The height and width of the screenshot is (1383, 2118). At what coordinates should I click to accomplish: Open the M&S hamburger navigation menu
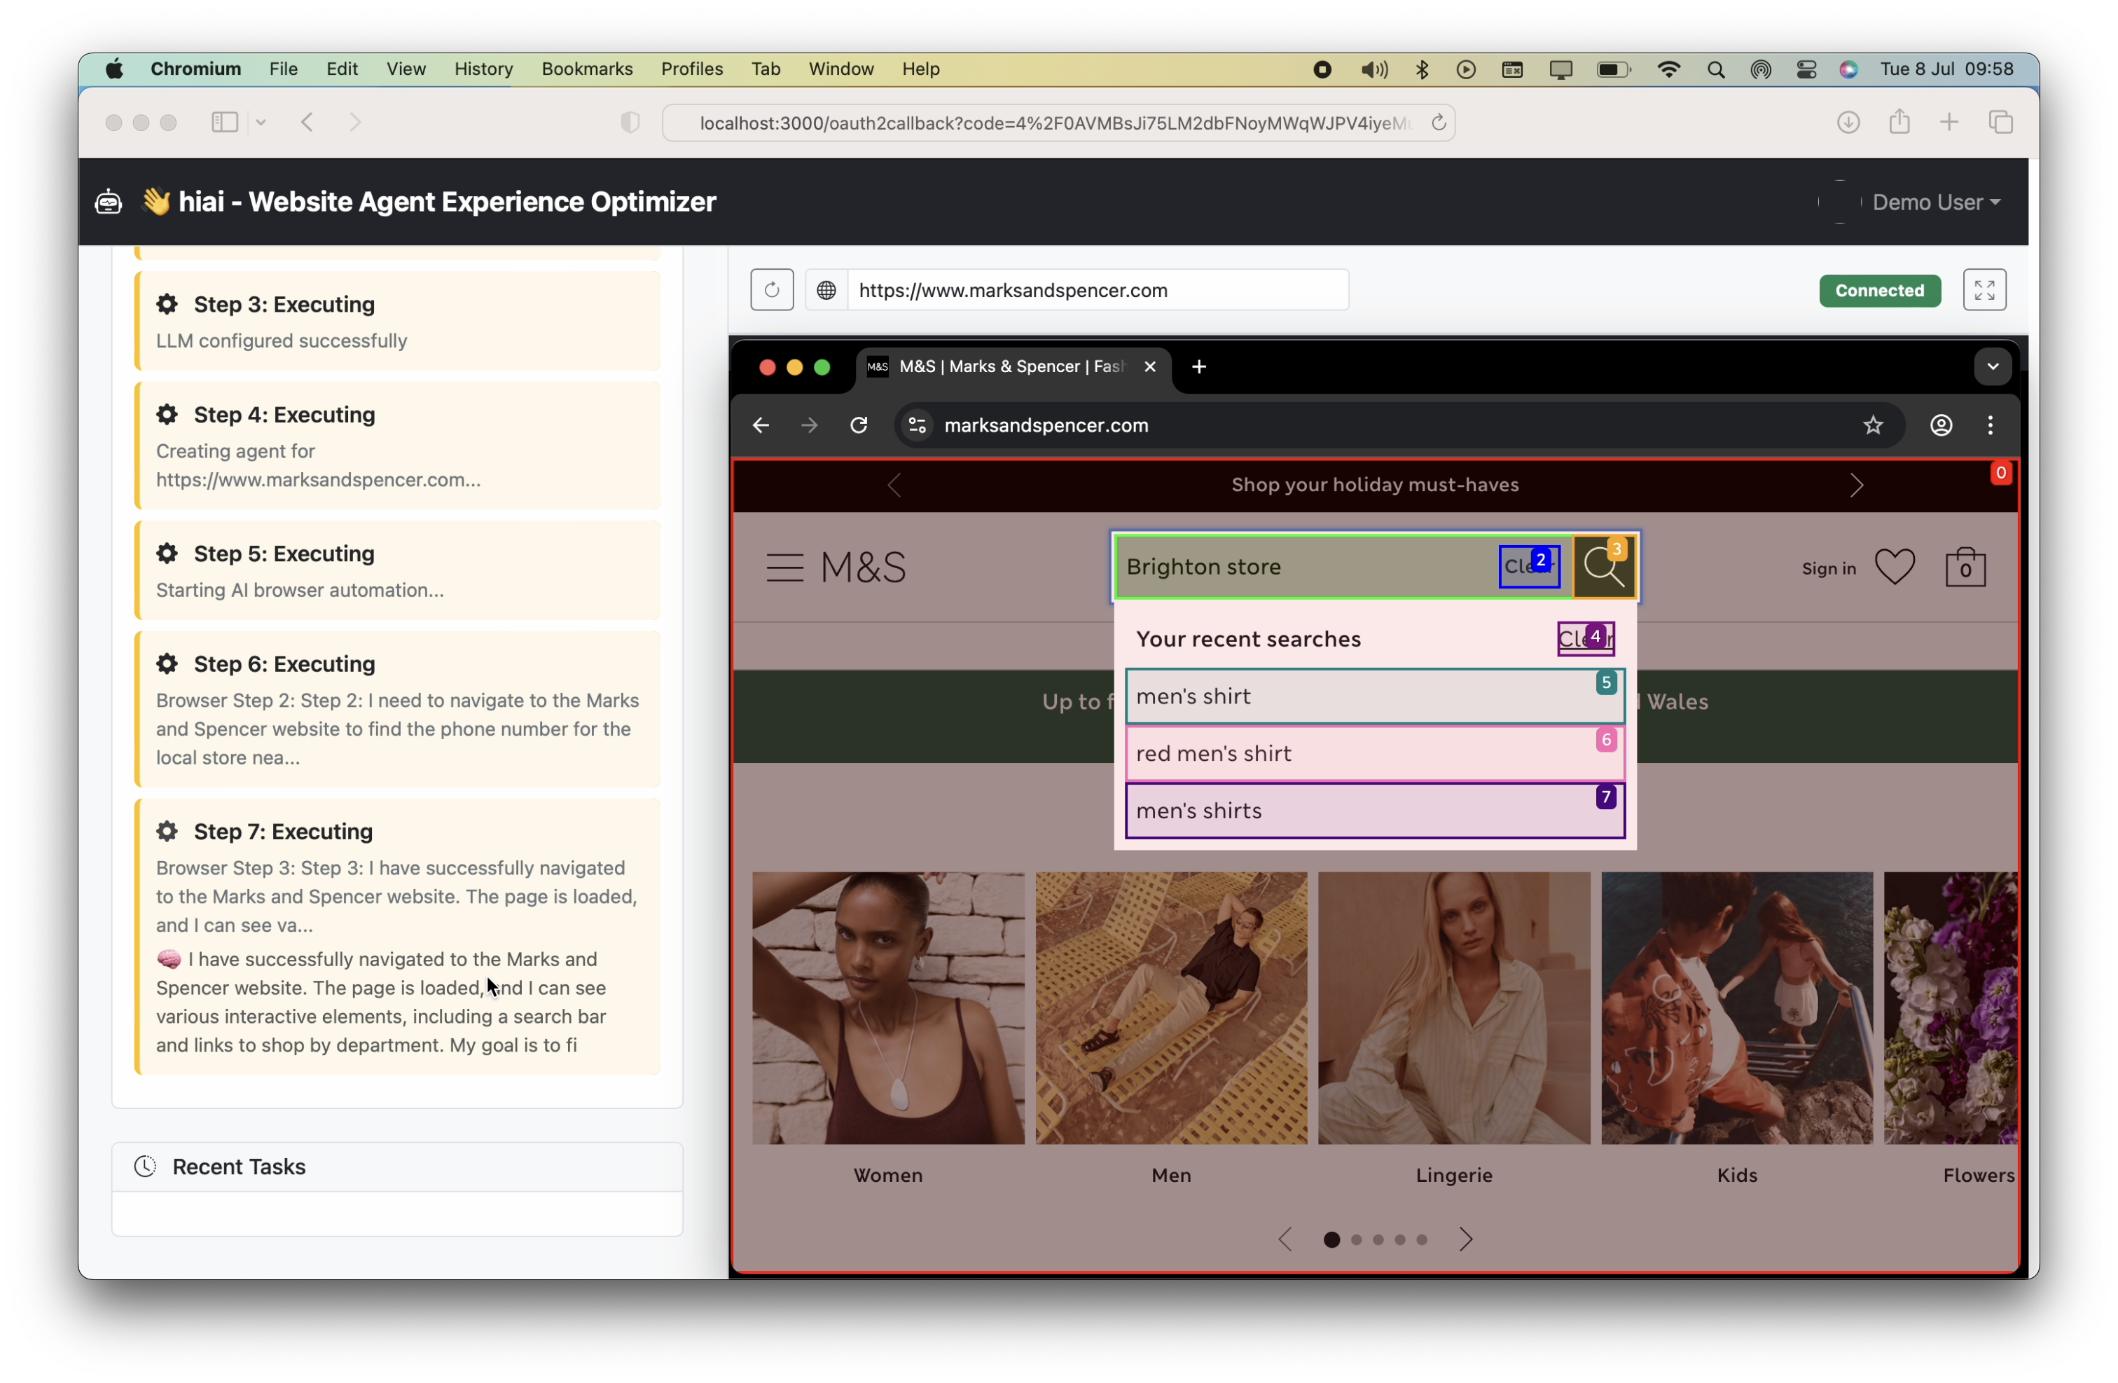pos(786,567)
